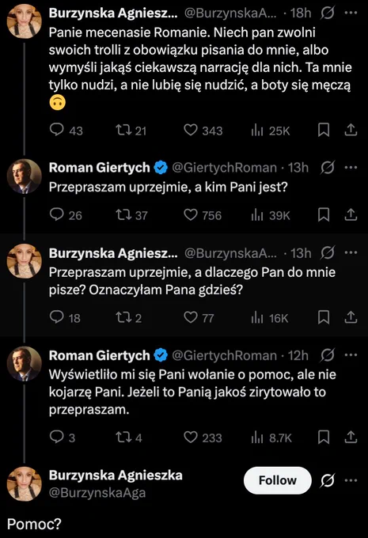Open more options beside the Follow button
This screenshot has height=538, width=368.
(351, 480)
